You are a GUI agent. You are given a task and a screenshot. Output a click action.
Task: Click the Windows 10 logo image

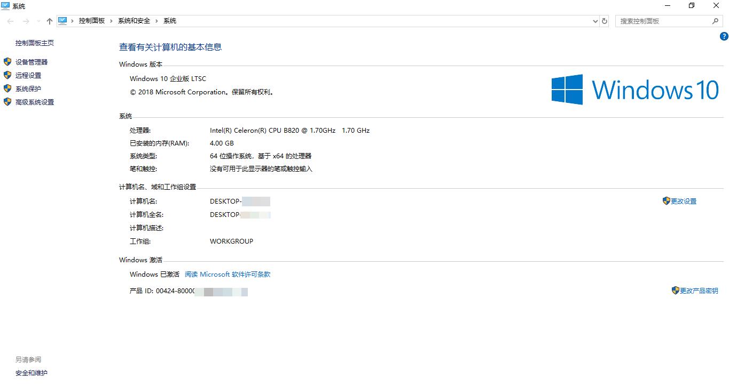tap(634, 88)
